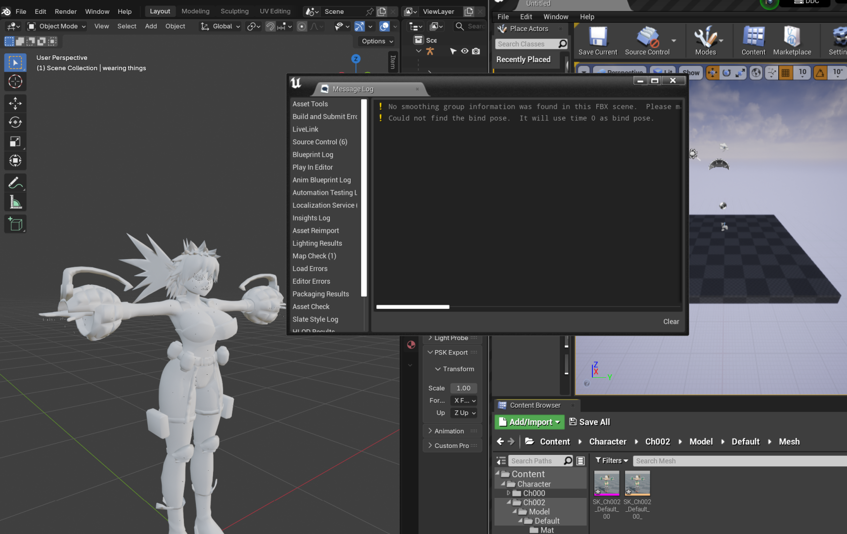The width and height of the screenshot is (847, 534).
Task: Toggle Blender show gizmo button
Action: [x=359, y=26]
